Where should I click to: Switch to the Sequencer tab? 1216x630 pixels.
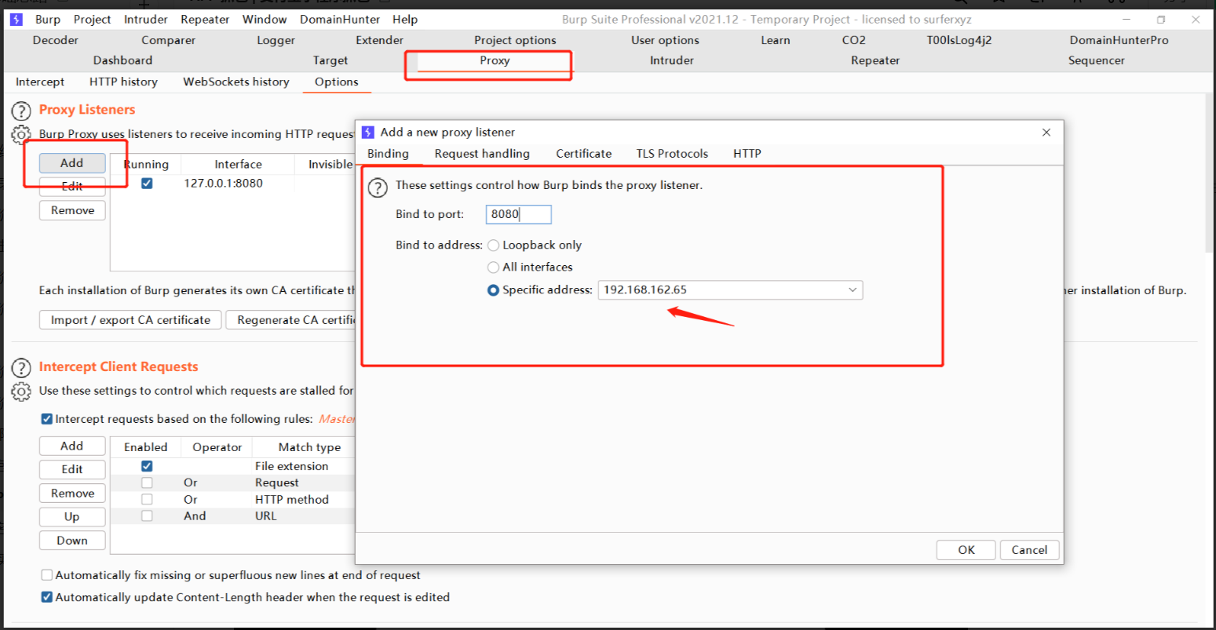point(1096,60)
